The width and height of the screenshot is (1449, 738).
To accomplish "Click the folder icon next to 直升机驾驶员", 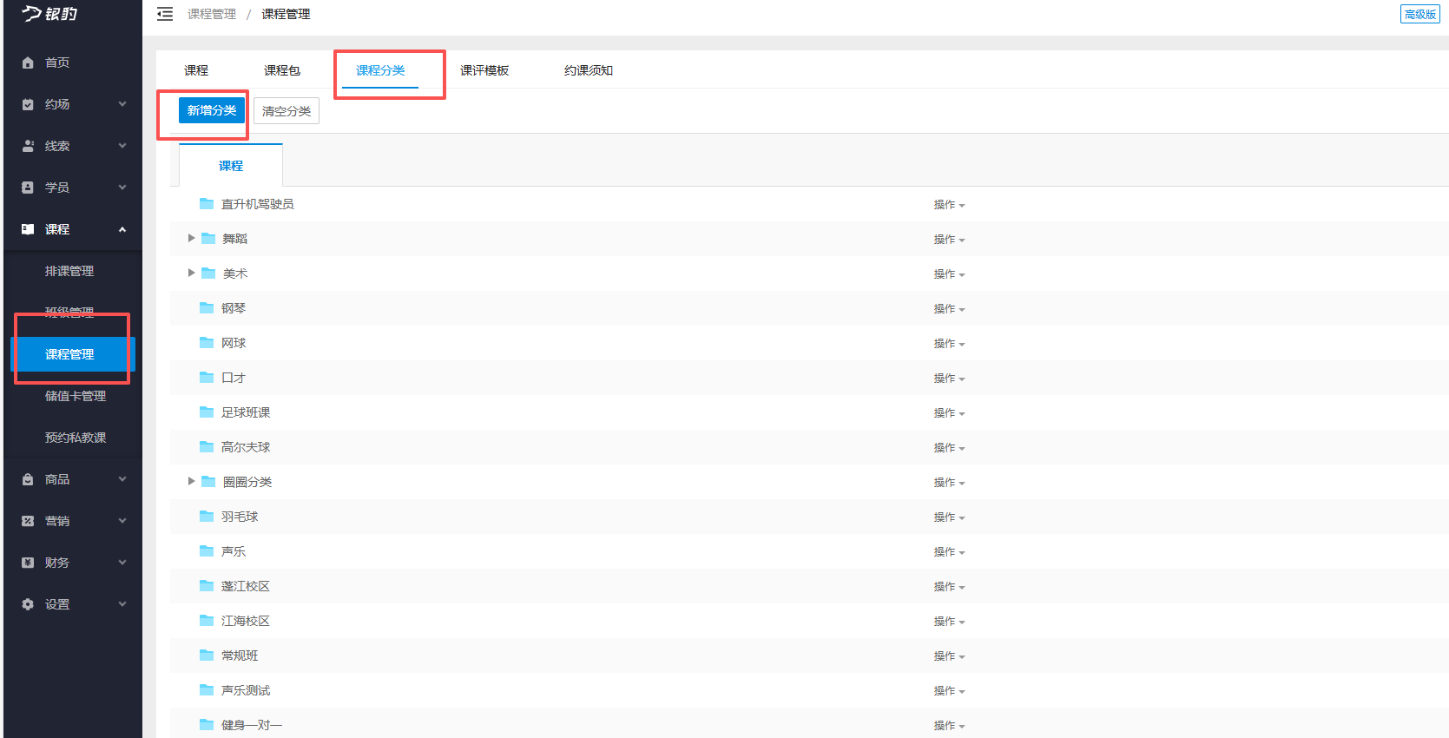I will (207, 204).
